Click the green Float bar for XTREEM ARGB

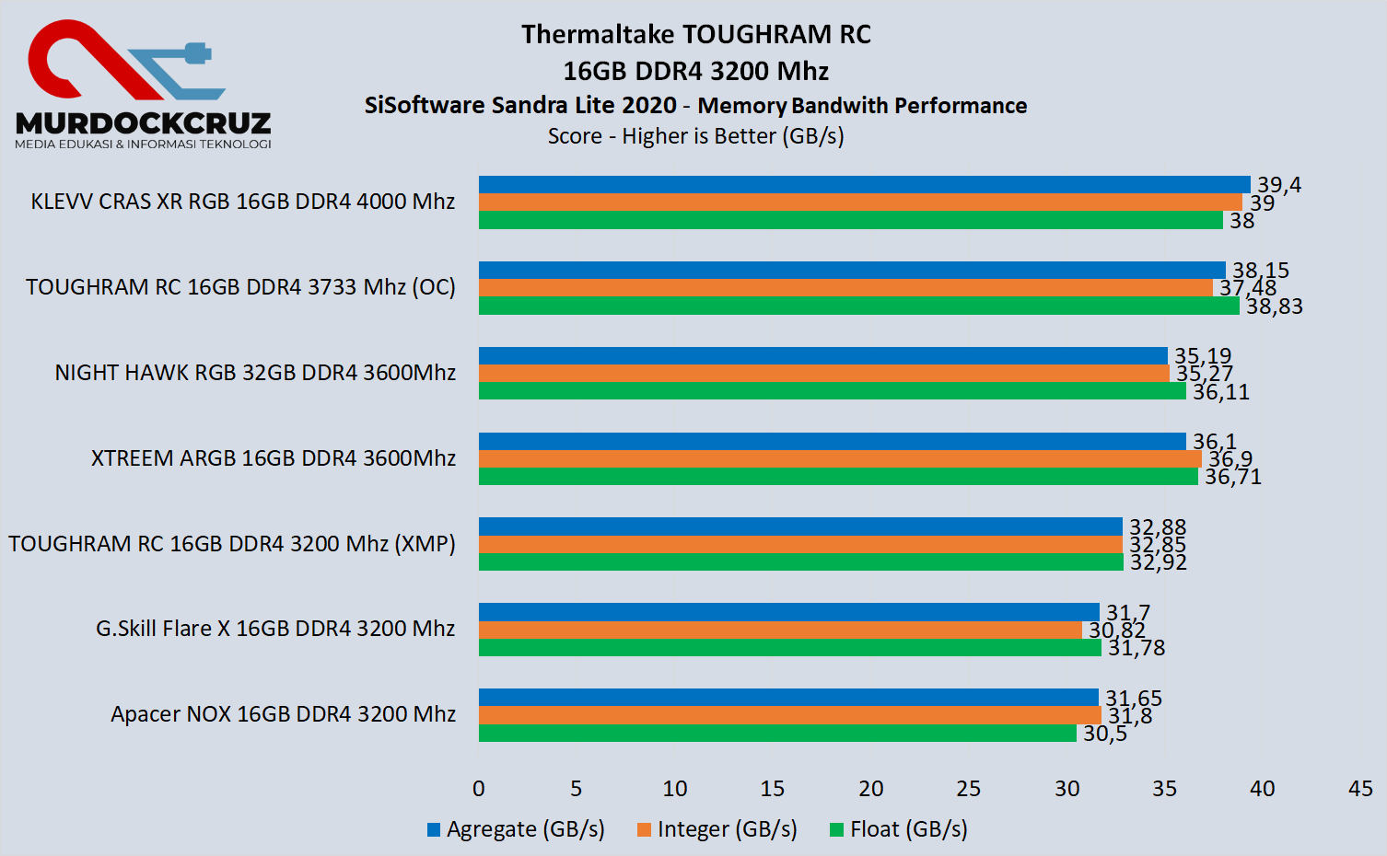tap(838, 477)
